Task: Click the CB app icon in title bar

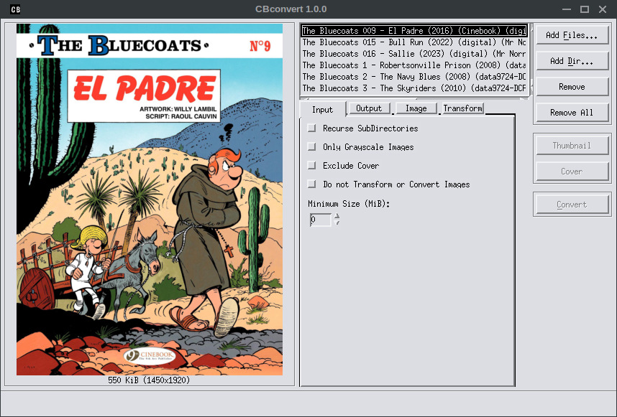Action: point(15,9)
